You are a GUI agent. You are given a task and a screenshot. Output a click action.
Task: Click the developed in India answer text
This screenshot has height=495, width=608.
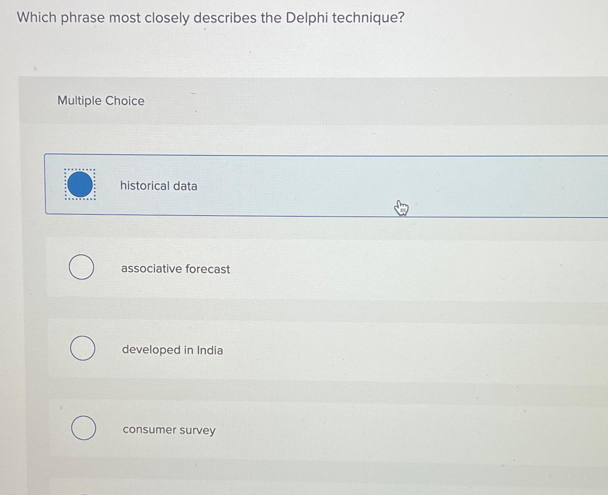[x=172, y=350]
